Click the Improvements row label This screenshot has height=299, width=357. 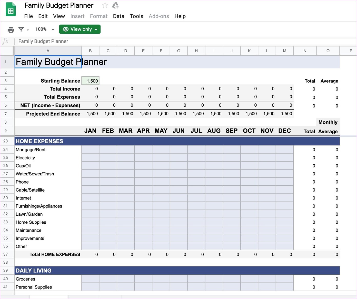click(x=30, y=238)
